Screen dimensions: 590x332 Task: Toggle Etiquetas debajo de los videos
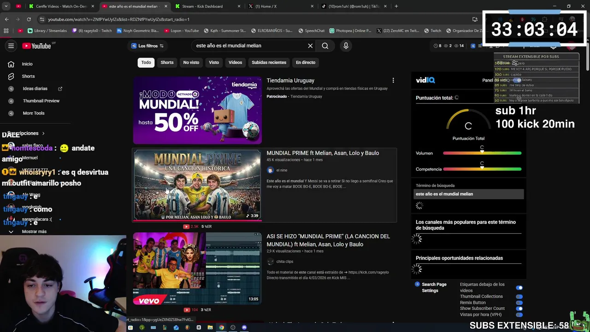[x=519, y=288]
